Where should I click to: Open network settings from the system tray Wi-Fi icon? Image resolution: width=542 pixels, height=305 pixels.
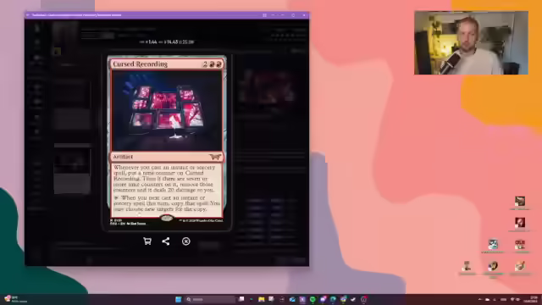[x=512, y=299]
